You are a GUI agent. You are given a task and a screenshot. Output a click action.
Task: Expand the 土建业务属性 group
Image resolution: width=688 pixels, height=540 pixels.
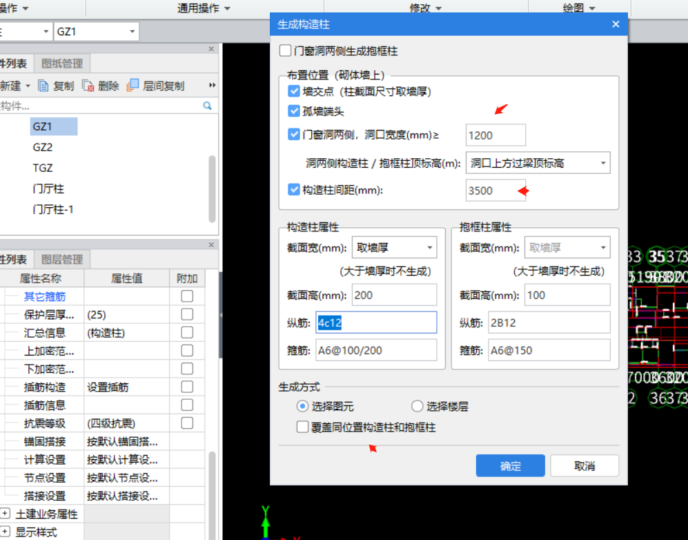pos(6,513)
